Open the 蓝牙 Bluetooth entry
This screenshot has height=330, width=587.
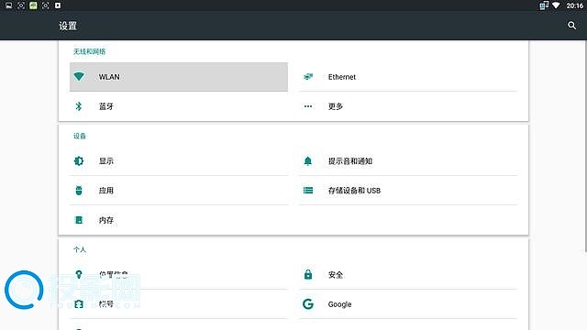point(179,106)
